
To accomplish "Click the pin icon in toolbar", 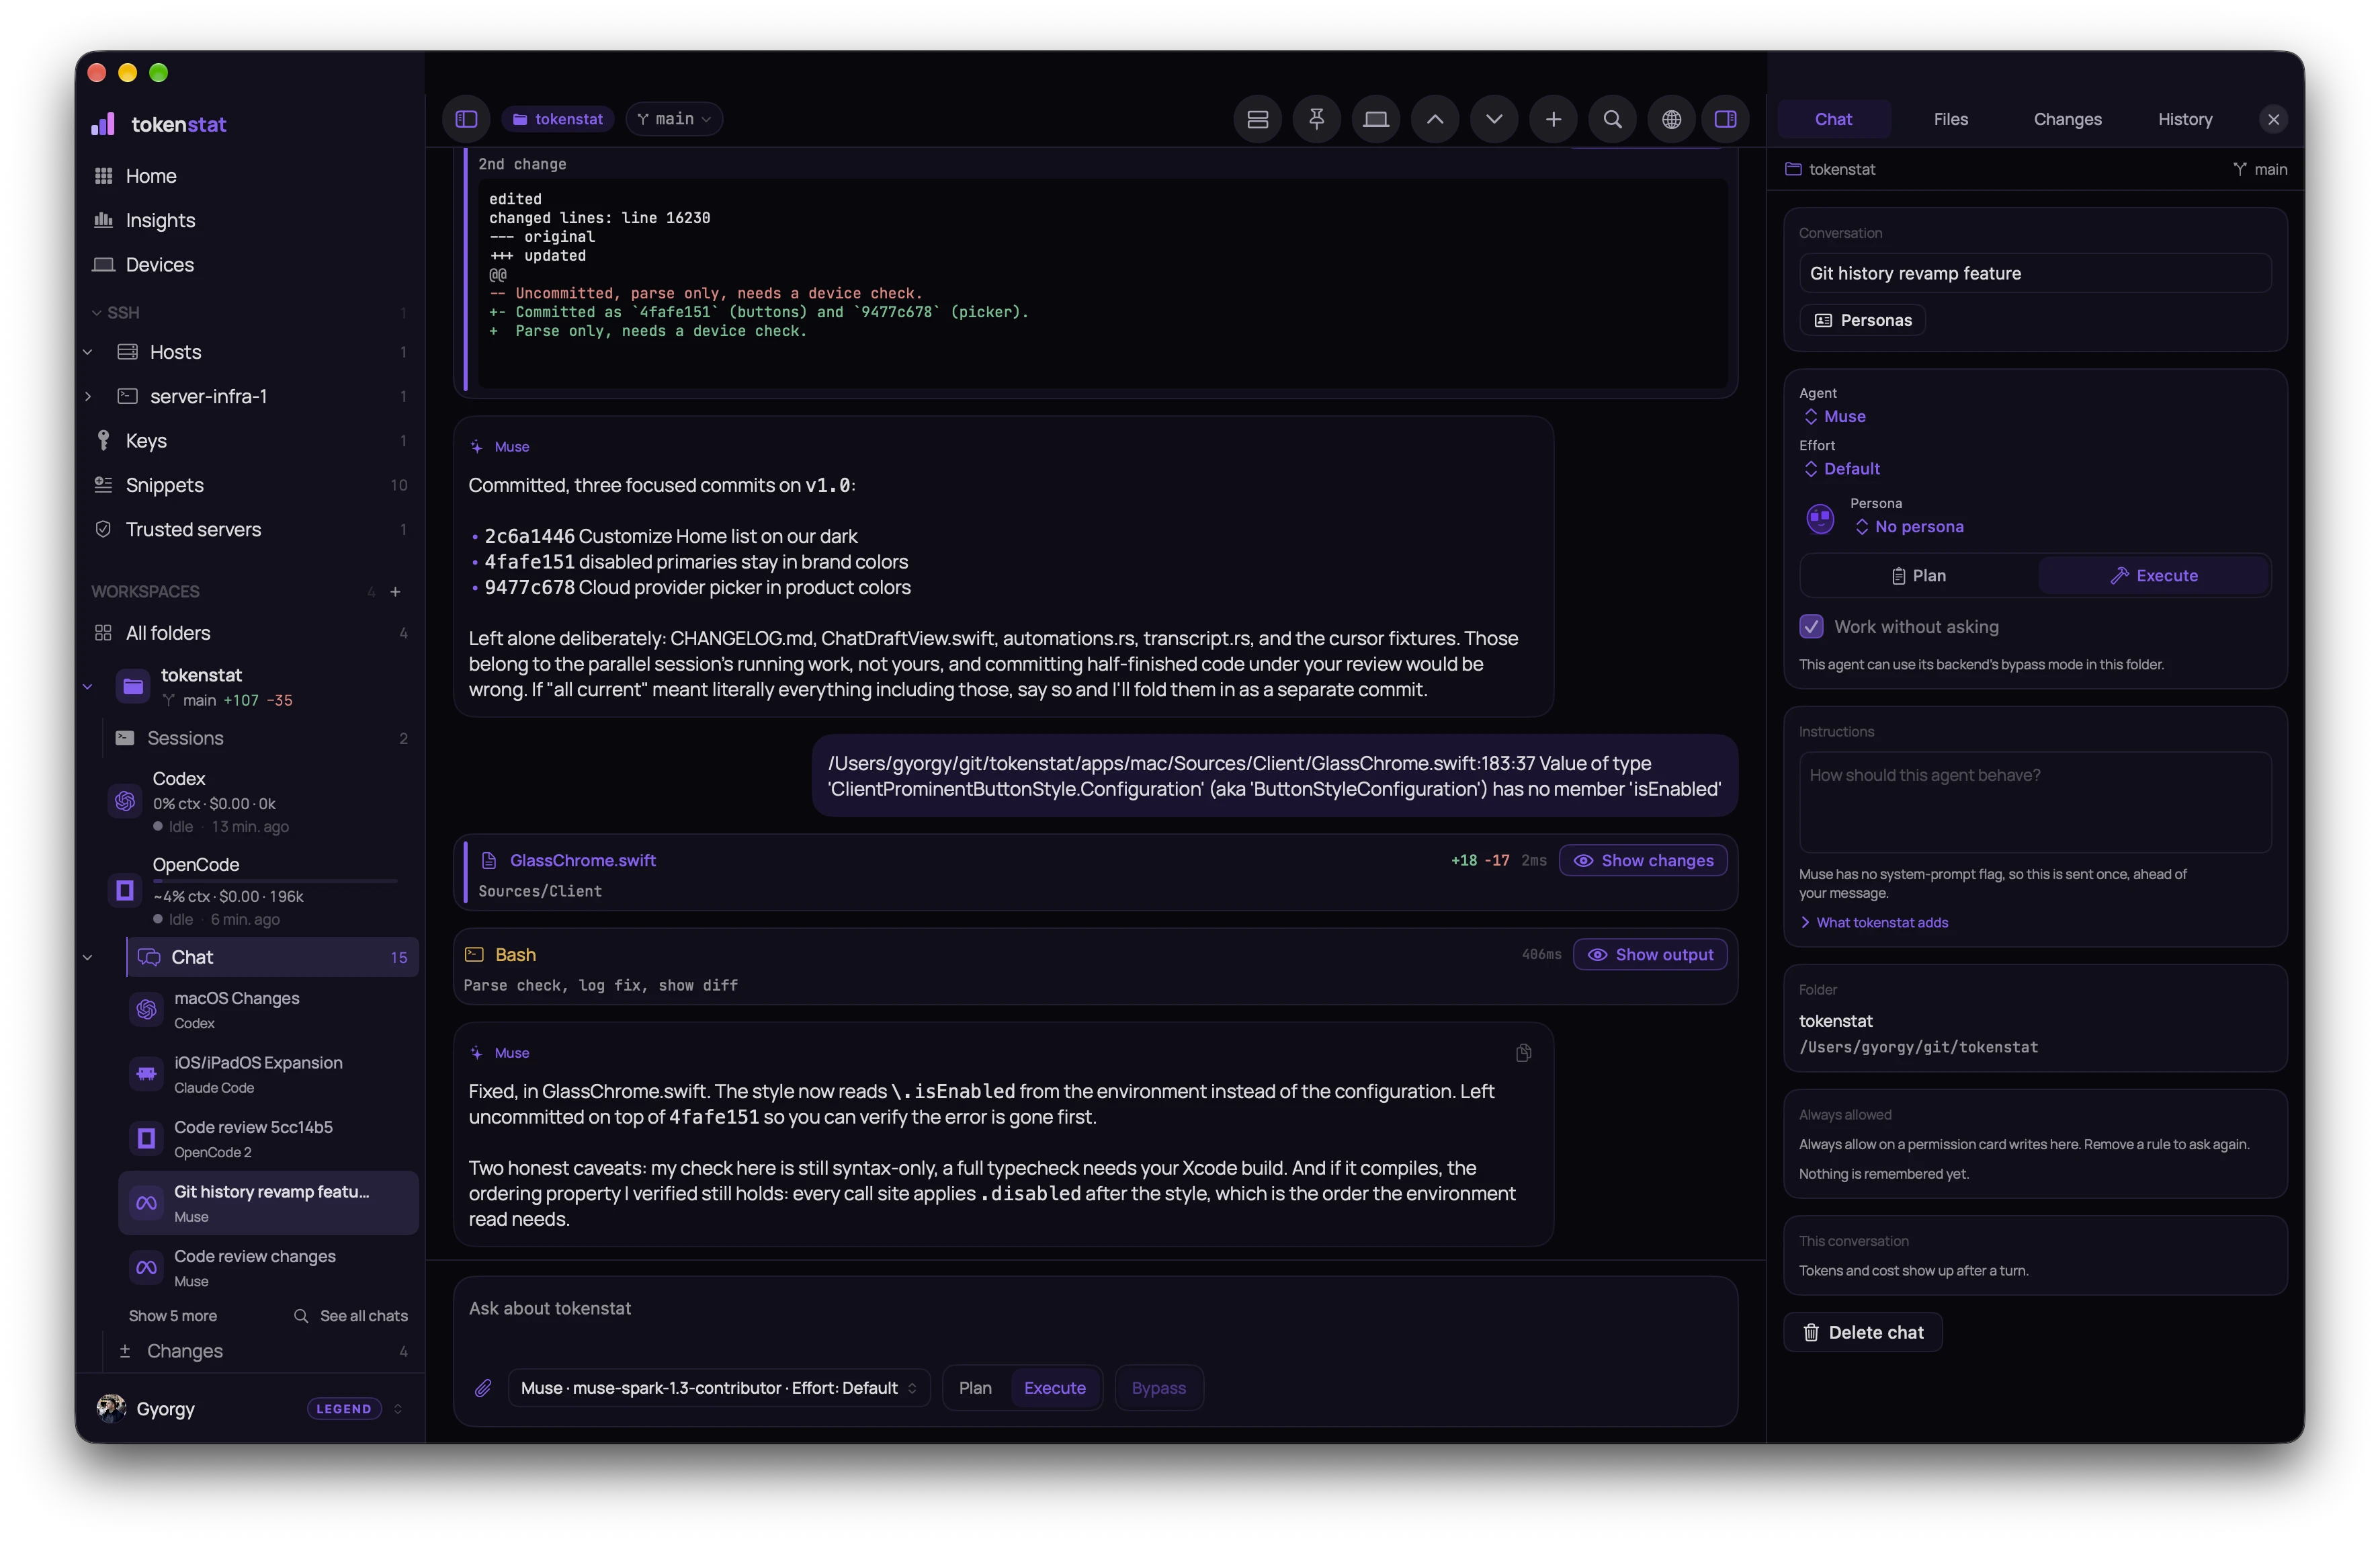I will (x=1316, y=119).
